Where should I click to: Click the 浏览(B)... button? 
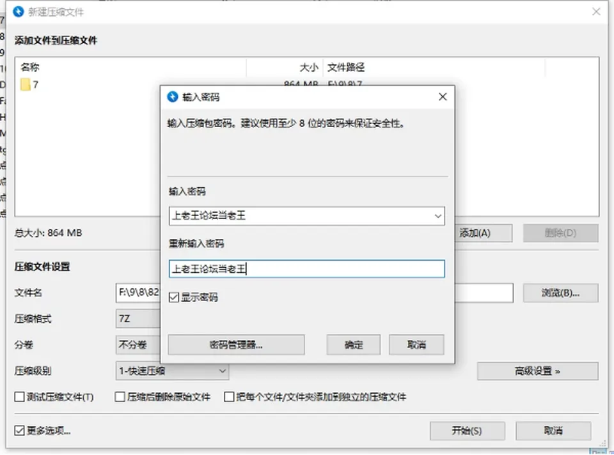pyautogui.click(x=560, y=293)
